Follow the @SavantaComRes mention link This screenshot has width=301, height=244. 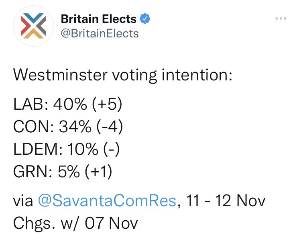(x=107, y=200)
